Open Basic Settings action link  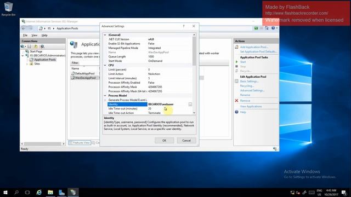[250, 82]
